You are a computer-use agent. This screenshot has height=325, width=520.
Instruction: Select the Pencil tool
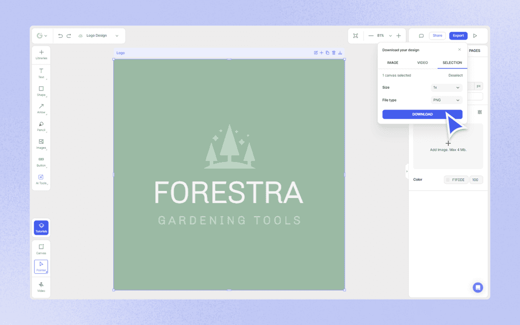click(x=41, y=126)
